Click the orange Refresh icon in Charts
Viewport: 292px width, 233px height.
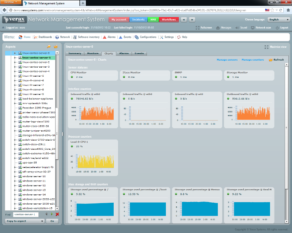point(270,60)
